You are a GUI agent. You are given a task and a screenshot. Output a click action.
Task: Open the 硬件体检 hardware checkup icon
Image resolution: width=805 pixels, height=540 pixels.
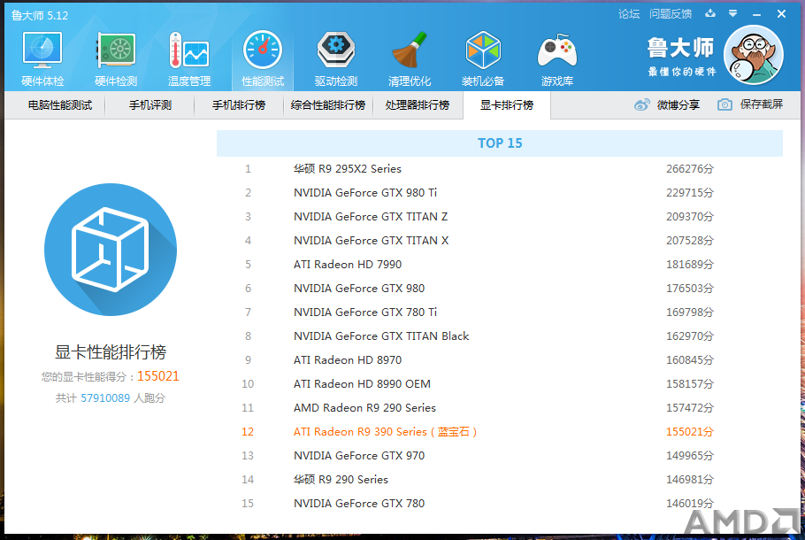pyautogui.click(x=42, y=58)
